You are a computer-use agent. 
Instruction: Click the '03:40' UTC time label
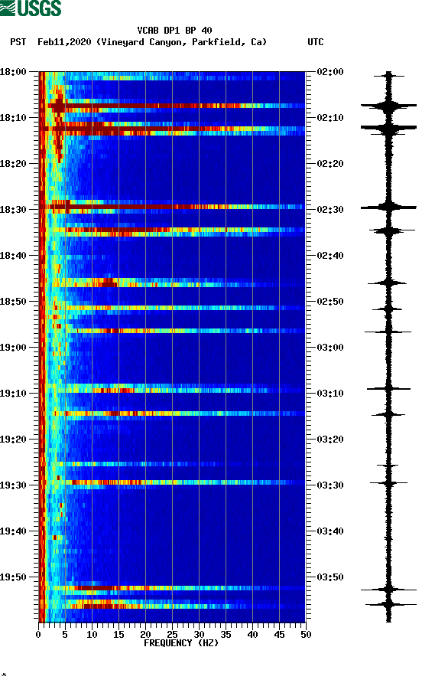tap(330, 531)
